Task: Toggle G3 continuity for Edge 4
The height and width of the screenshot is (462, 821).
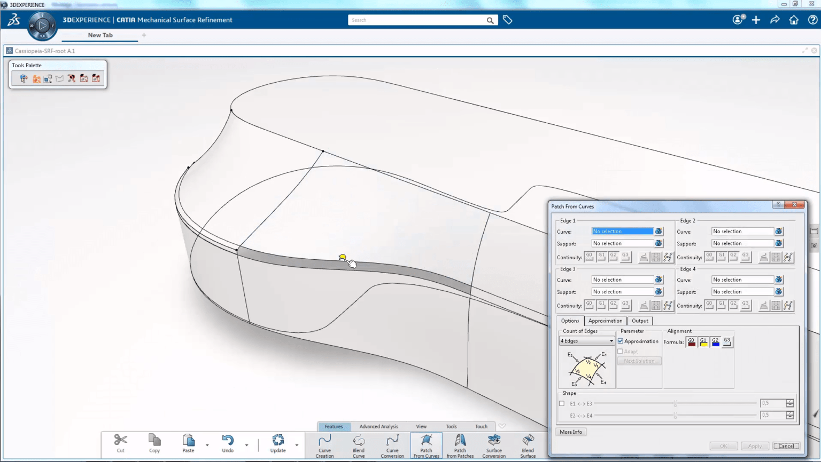Action: coord(745,306)
